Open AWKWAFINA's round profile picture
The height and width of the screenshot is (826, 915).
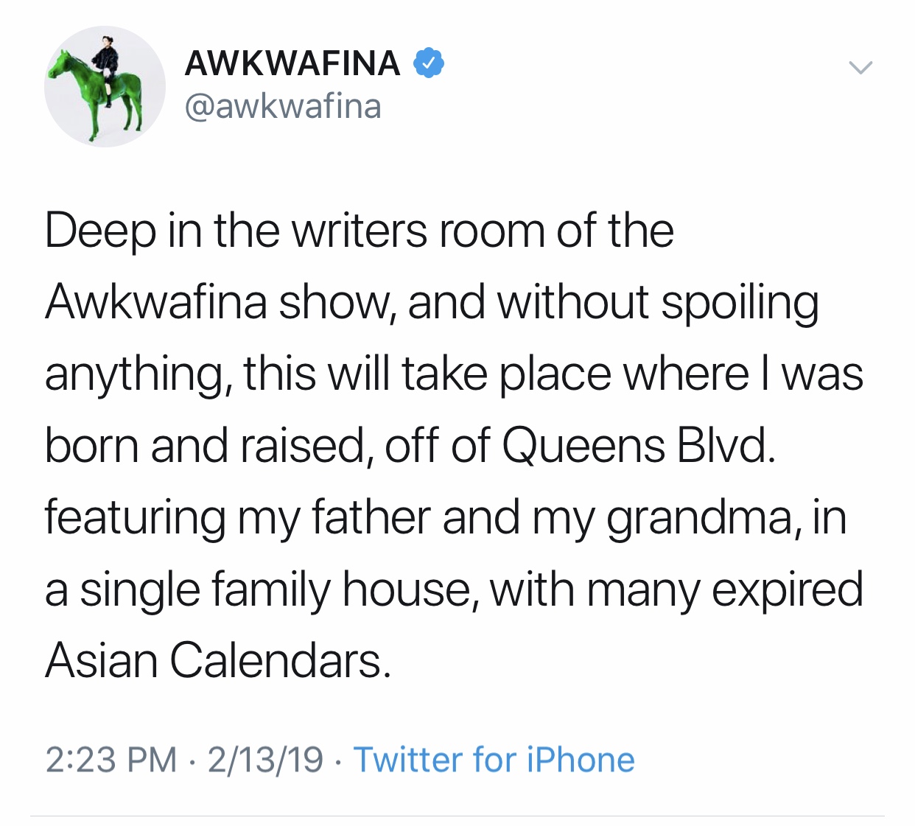pyautogui.click(x=105, y=86)
